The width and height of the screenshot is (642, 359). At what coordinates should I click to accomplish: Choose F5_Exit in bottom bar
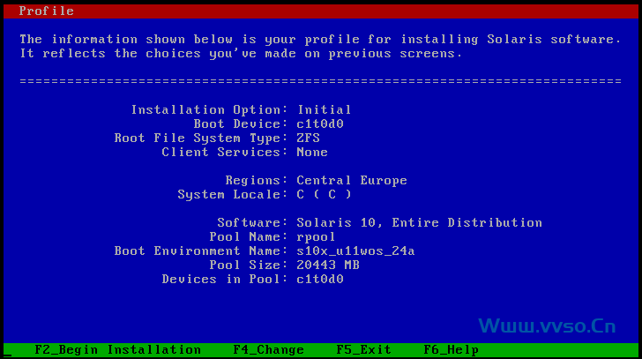click(364, 350)
